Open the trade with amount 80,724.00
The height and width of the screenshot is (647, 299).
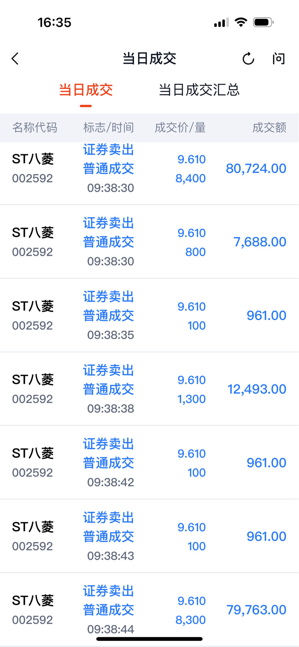[x=149, y=169]
